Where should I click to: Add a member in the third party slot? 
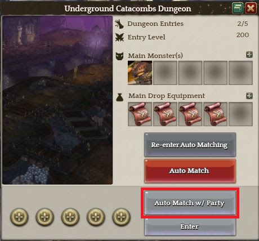(x=70, y=217)
